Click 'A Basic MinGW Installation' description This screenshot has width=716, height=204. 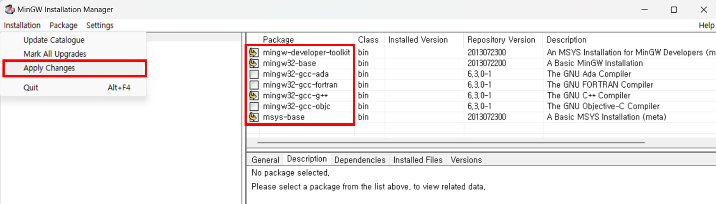coord(595,63)
